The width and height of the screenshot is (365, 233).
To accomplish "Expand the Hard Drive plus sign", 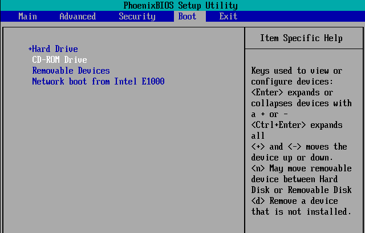I will click(x=30, y=49).
